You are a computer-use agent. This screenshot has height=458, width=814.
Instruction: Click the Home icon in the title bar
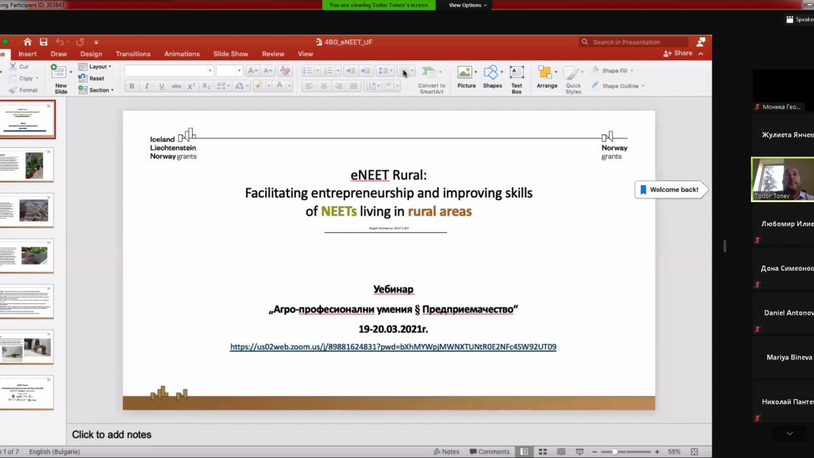(x=27, y=42)
